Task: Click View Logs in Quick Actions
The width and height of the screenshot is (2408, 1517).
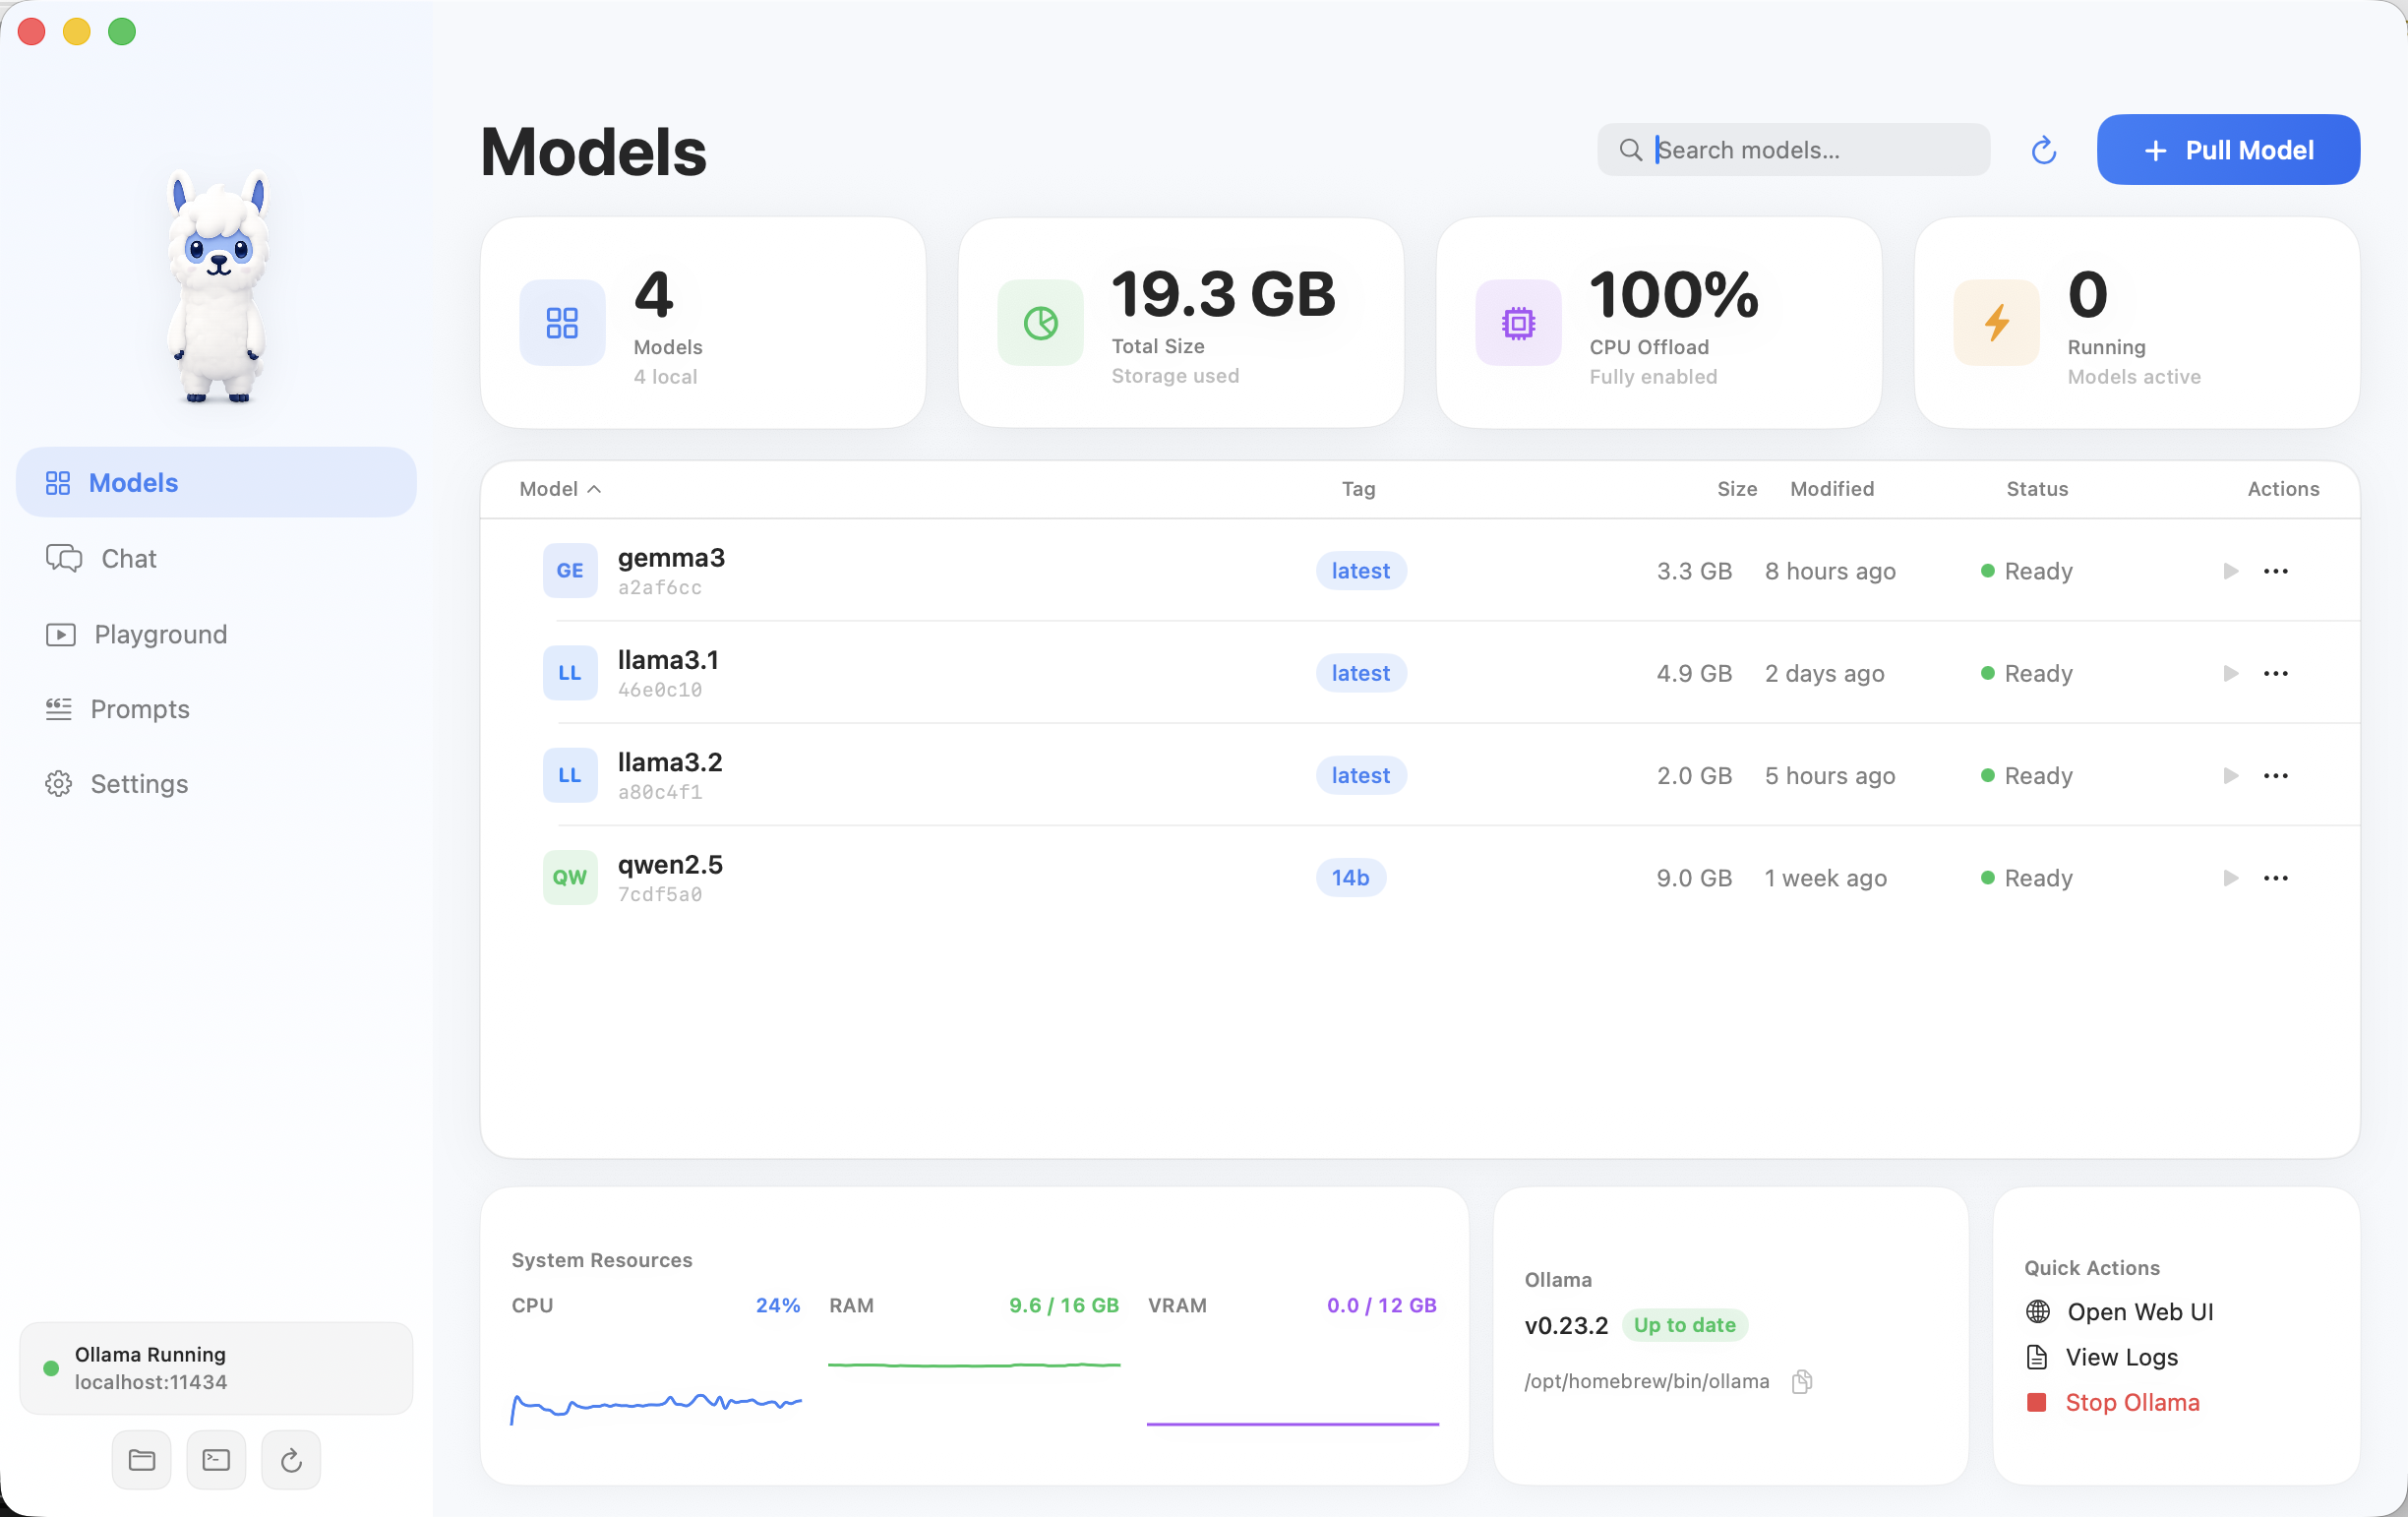Action: pos(2101,1357)
